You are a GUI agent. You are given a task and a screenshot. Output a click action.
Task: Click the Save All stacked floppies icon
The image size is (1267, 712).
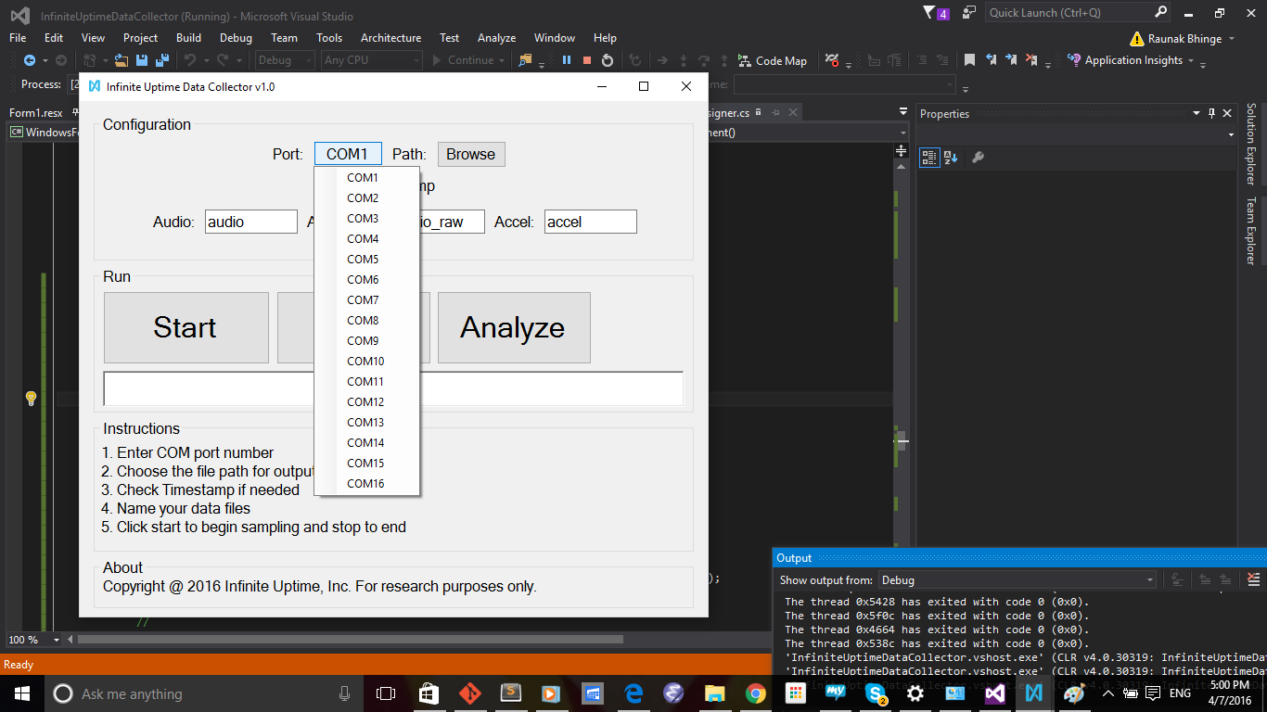161,60
